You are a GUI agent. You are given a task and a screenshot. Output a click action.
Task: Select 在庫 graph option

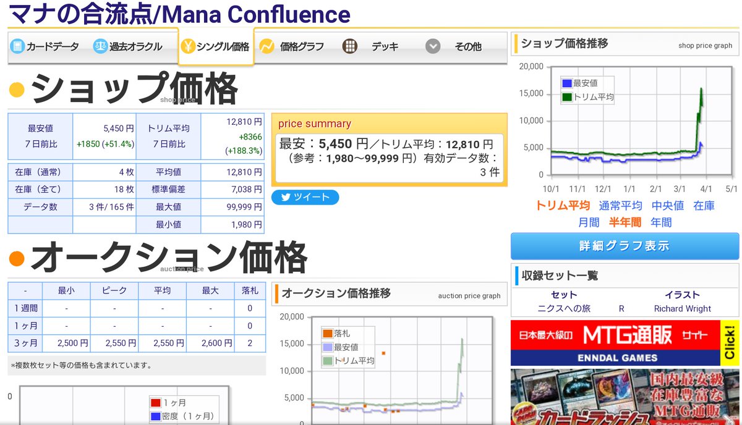click(704, 206)
